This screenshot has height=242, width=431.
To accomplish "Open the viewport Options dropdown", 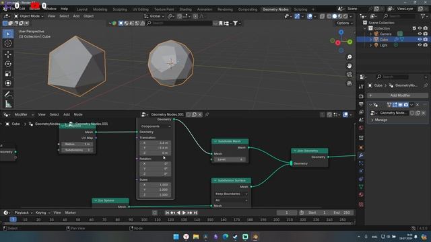I will coord(345,23).
